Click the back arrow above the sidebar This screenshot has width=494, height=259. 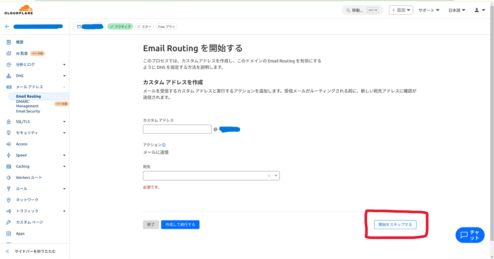[7, 26]
